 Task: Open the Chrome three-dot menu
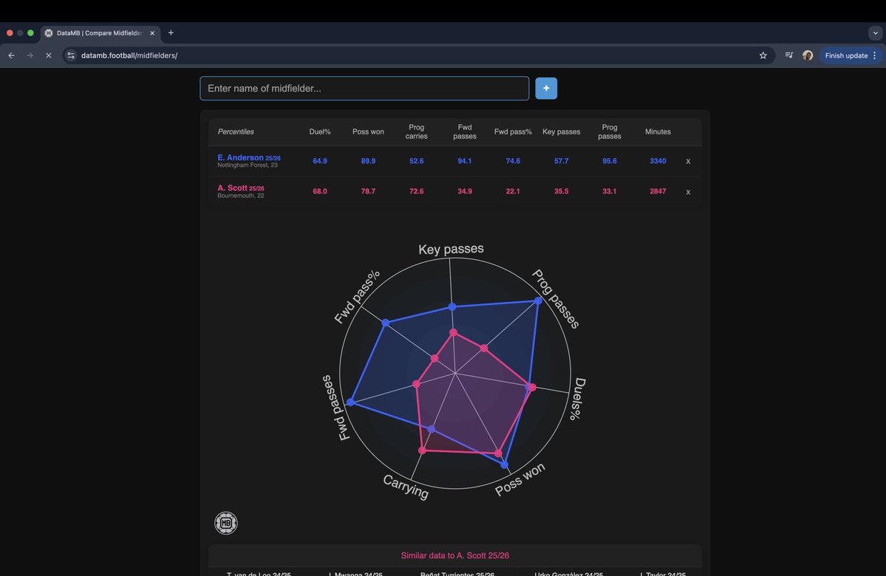coord(875,55)
